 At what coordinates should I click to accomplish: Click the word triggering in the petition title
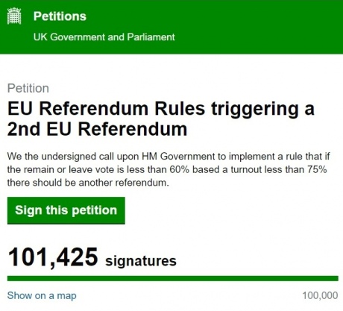pyautogui.click(x=254, y=110)
